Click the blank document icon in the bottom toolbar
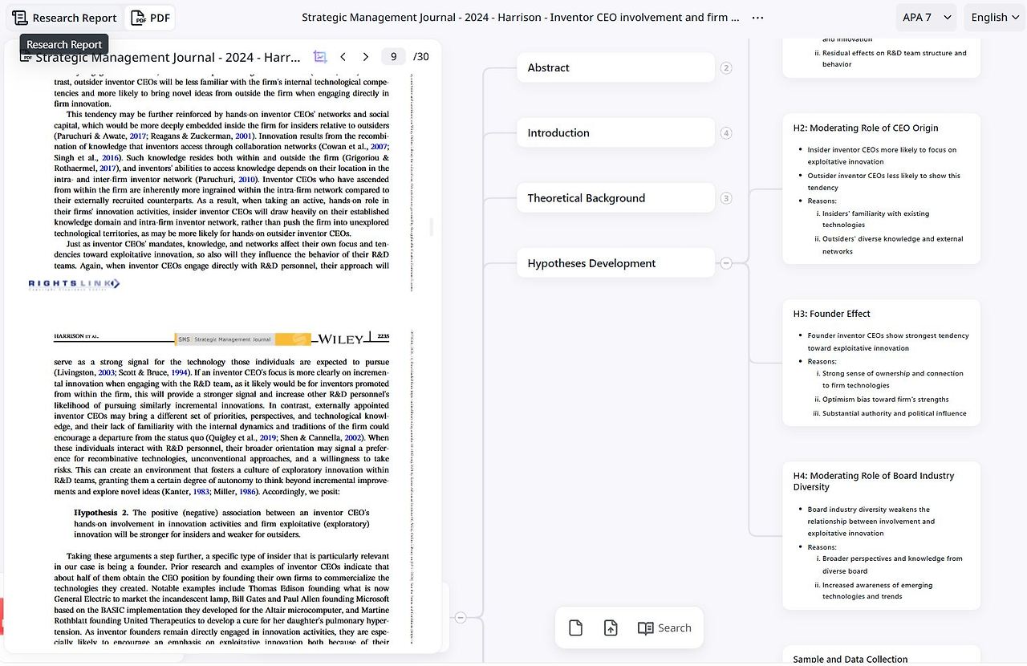 pyautogui.click(x=575, y=627)
